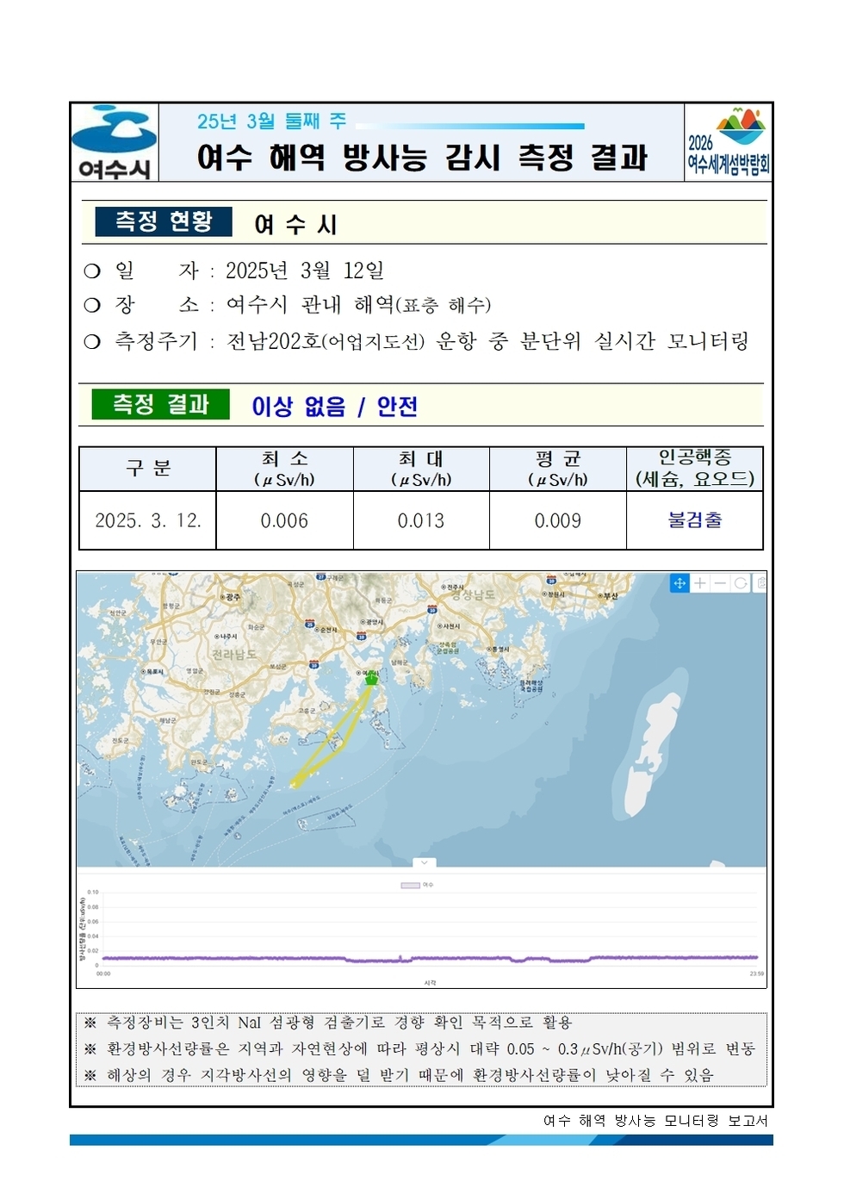This screenshot has height=1194, width=844.
Task: Click the map reset/refresh icon
Action: 742,583
